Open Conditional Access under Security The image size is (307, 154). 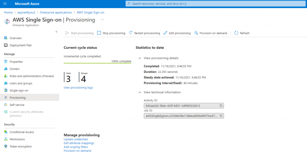(x=22, y=132)
